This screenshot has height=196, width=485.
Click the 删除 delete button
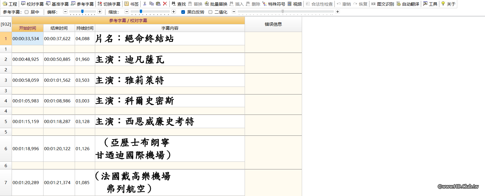253,4
